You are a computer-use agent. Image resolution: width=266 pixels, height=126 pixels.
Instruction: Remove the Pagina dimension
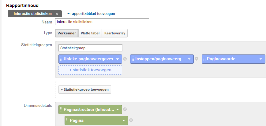tap(131, 120)
